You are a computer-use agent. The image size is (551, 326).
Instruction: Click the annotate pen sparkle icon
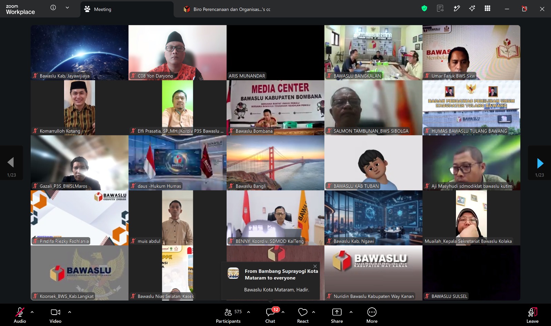457,9
